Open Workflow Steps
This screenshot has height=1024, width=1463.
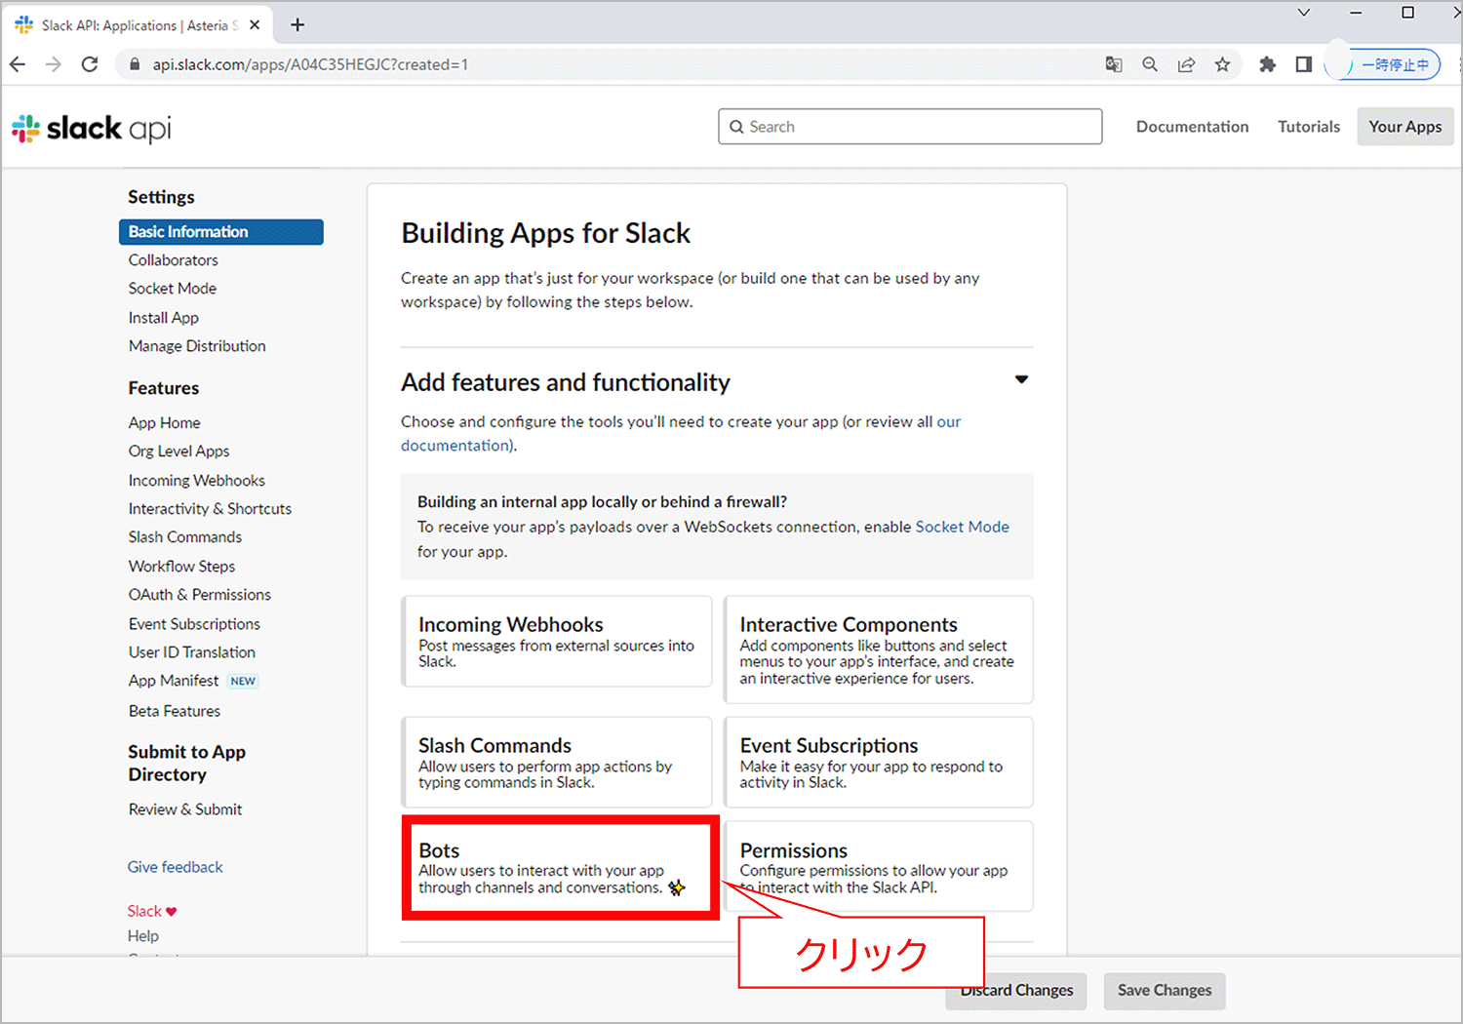point(182,567)
